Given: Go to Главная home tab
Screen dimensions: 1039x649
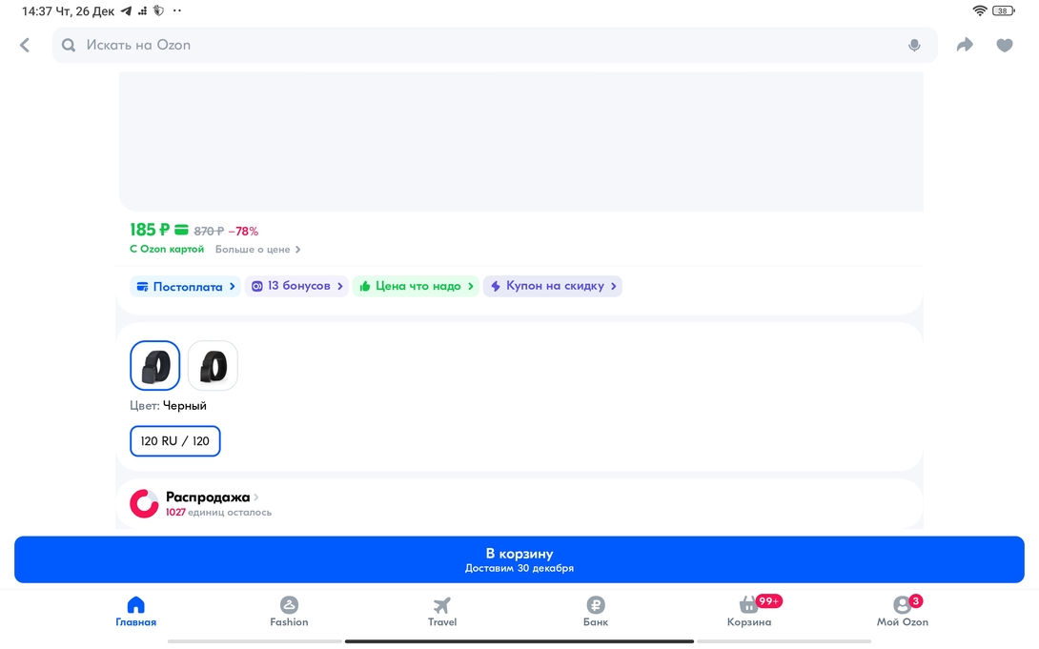Looking at the screenshot, I should click(x=135, y=611).
